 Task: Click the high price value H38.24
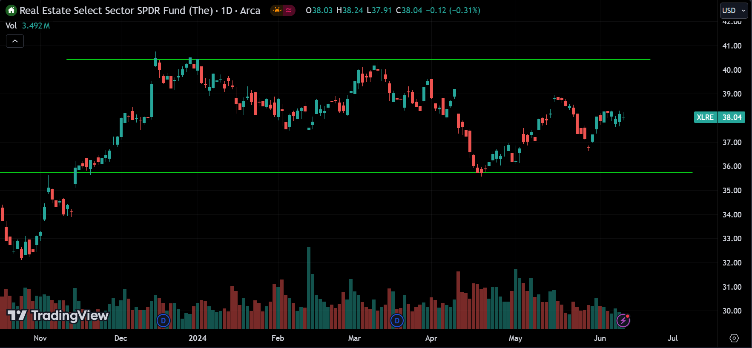350,10
